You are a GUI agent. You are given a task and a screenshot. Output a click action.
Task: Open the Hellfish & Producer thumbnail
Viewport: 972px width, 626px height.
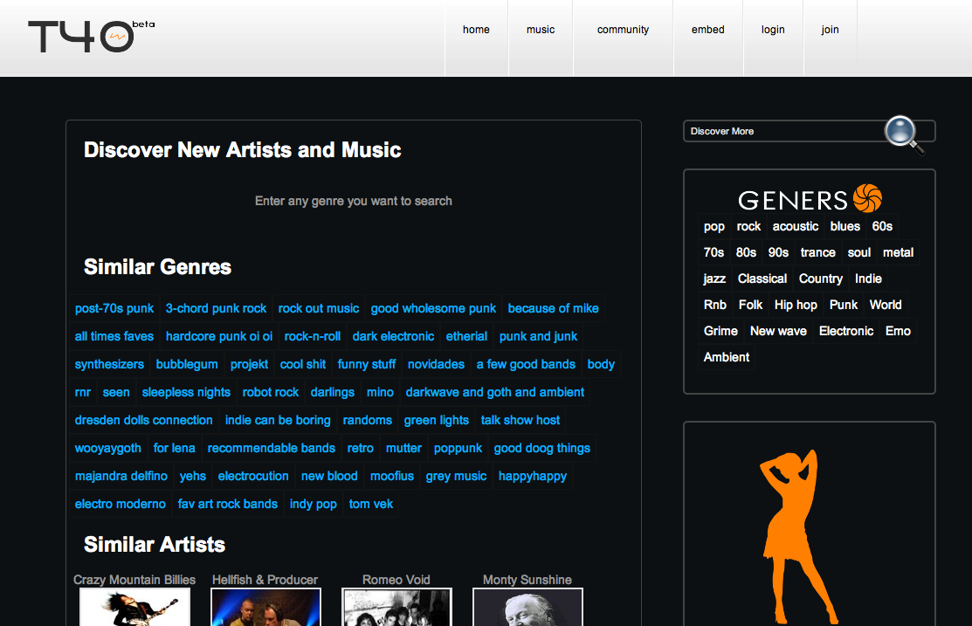coord(266,607)
